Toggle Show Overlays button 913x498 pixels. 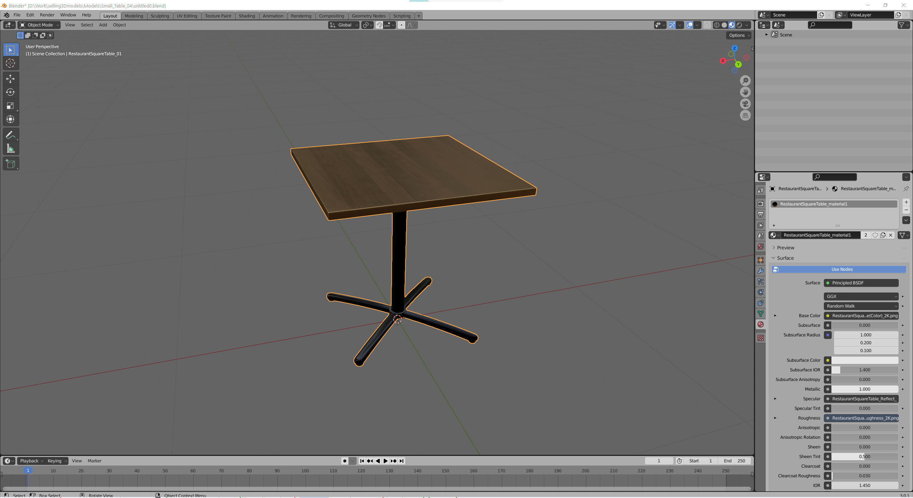point(689,25)
